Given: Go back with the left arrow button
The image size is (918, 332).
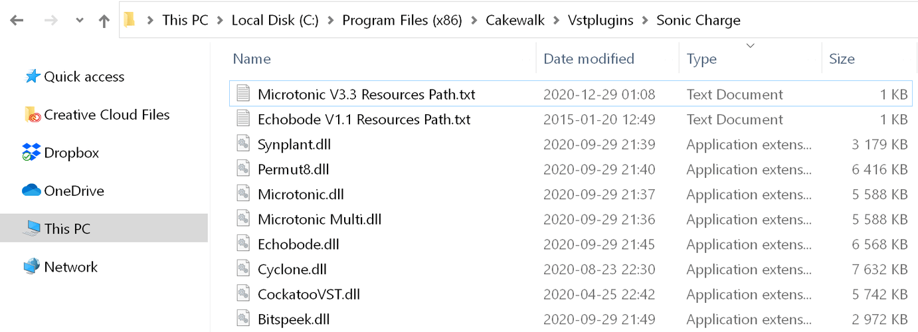Looking at the screenshot, I should point(17,21).
